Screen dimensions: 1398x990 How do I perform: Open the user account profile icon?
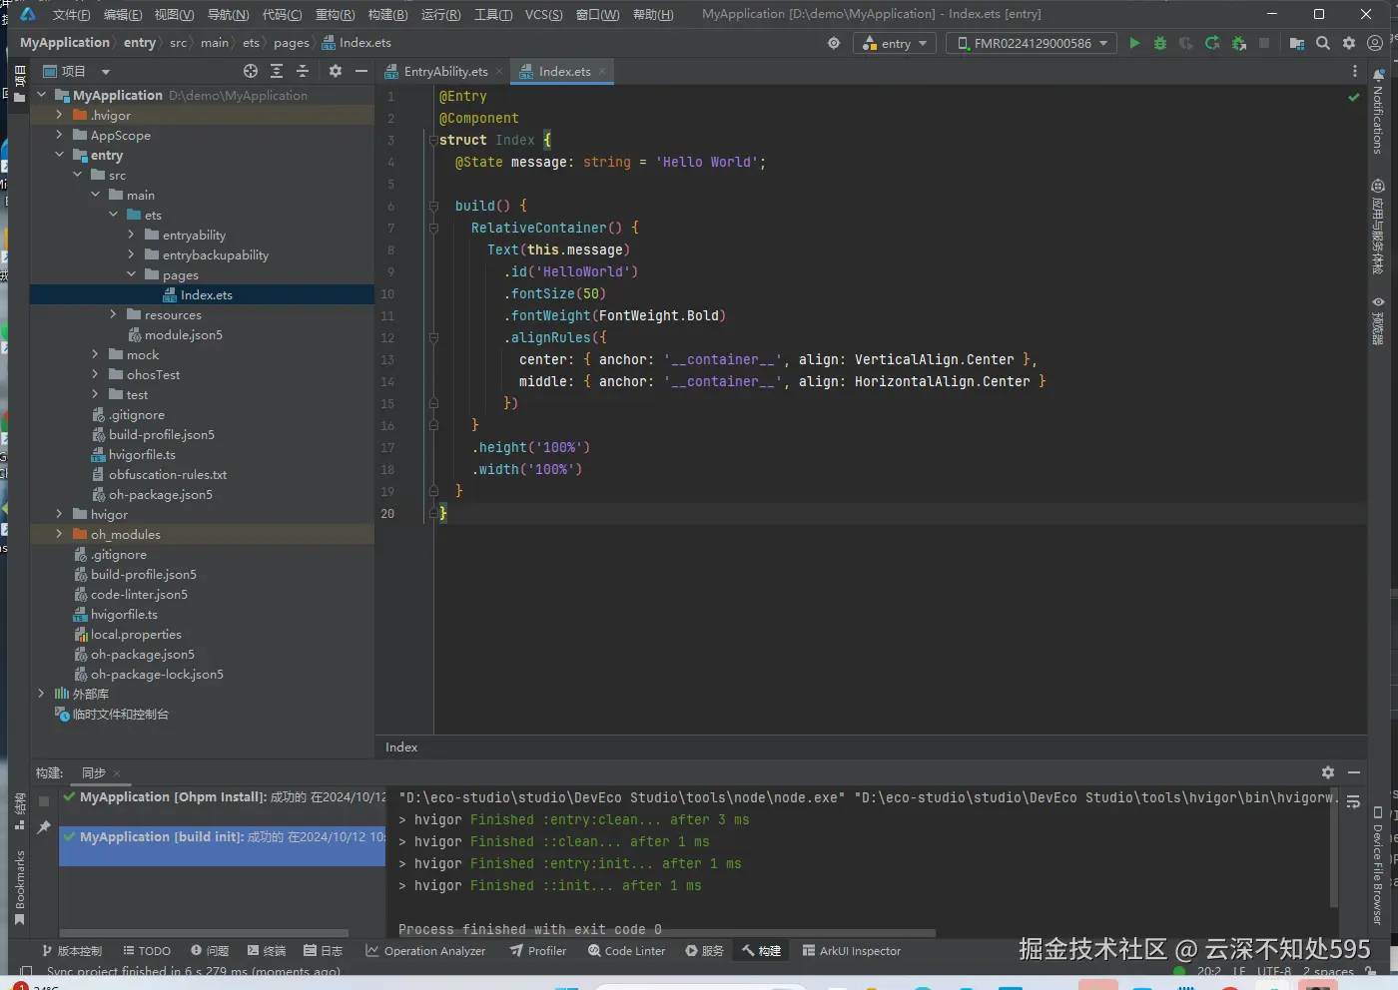point(1375,43)
